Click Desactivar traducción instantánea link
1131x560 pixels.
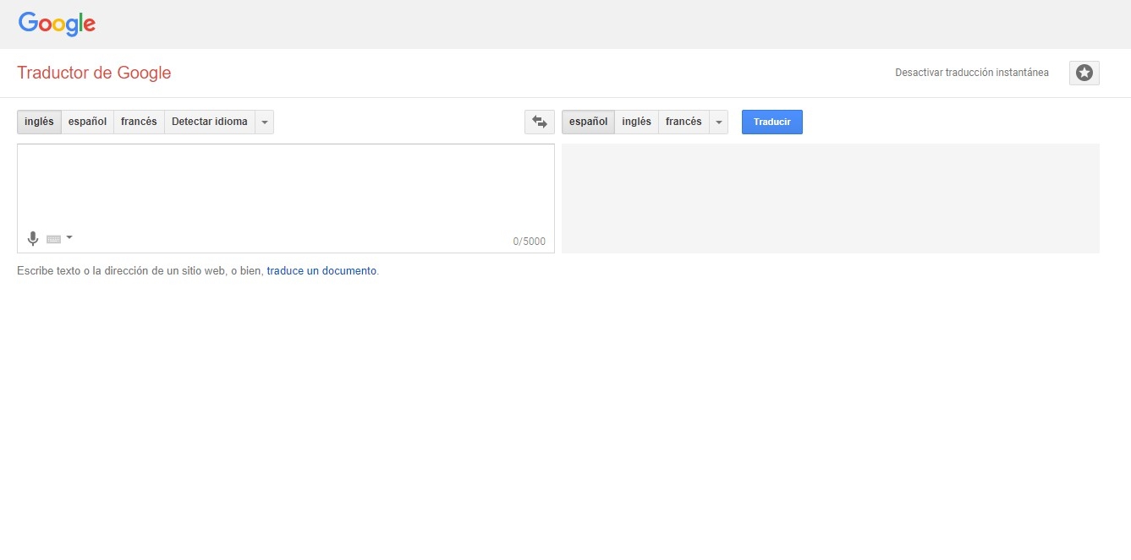[972, 73]
